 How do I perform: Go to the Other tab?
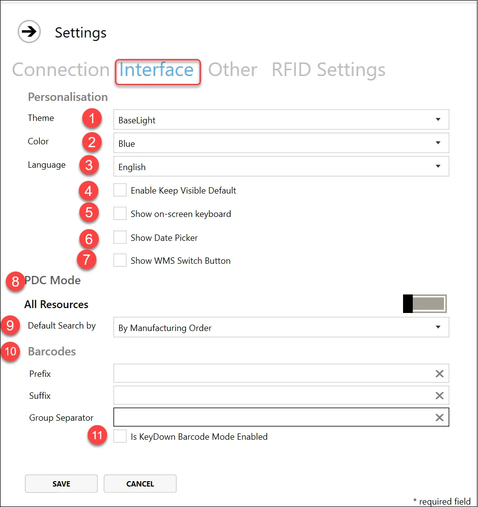[233, 70]
